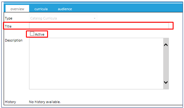Click the Description scroll down arrow
Viewport: 184px width, 108px height.
tap(166, 82)
